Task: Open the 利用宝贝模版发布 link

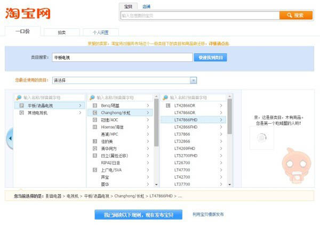Action: (208, 214)
